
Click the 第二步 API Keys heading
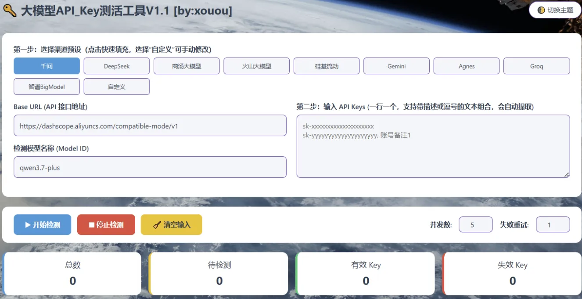click(415, 107)
